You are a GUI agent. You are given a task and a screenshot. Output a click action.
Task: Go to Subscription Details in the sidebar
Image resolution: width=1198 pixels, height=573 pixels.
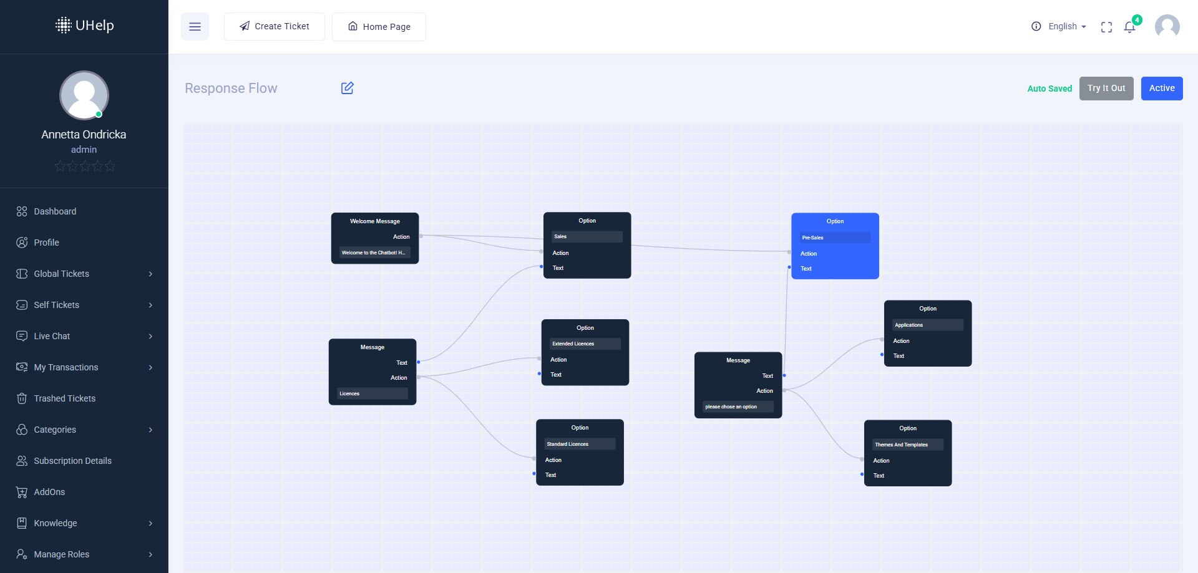pyautogui.click(x=72, y=461)
